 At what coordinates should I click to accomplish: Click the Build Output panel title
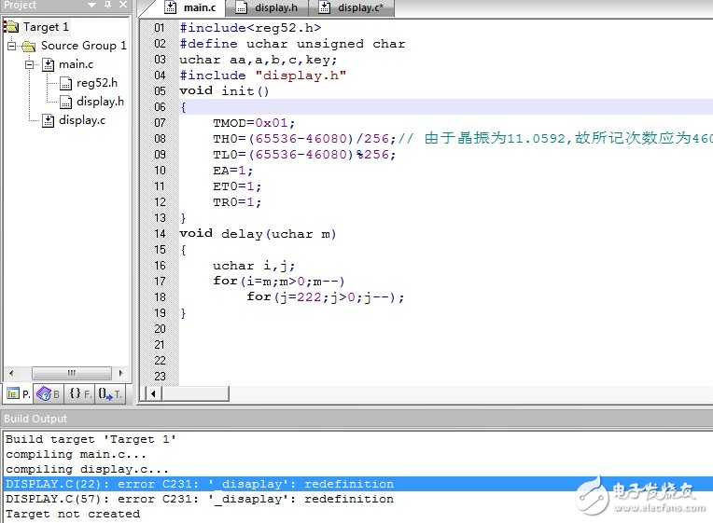coord(35,419)
